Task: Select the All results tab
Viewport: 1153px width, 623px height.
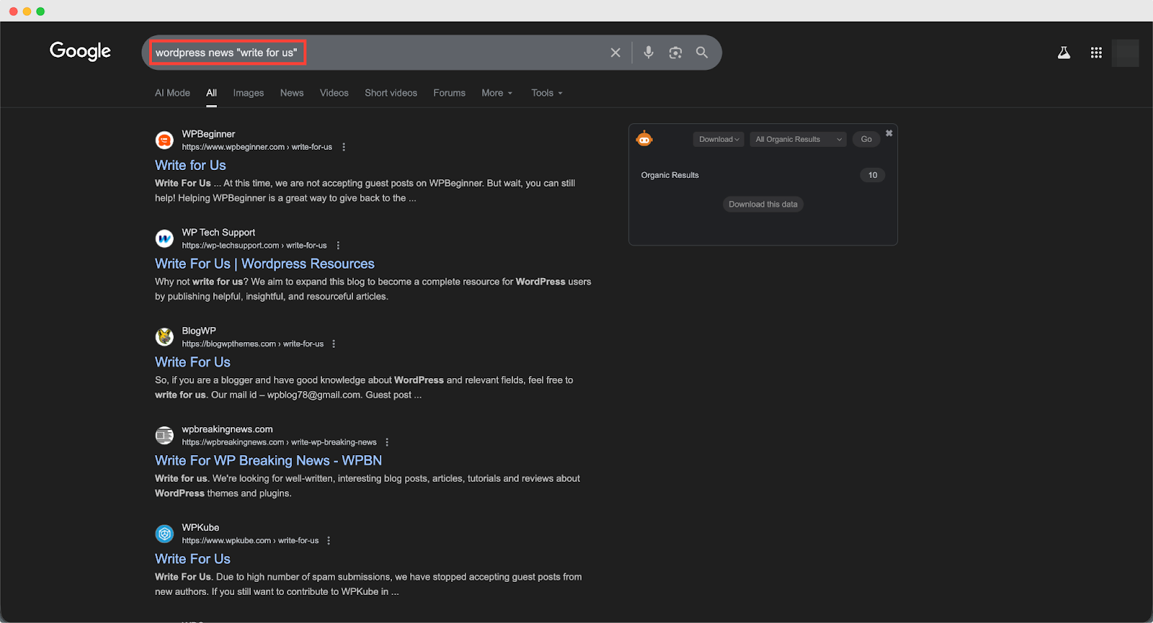Action: pos(211,93)
